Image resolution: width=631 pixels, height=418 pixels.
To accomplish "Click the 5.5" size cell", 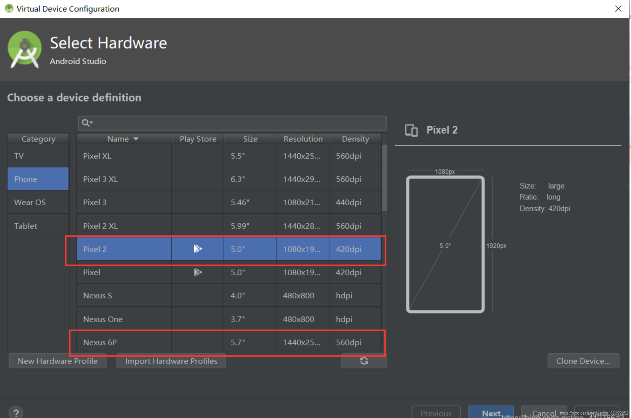I will [x=250, y=156].
